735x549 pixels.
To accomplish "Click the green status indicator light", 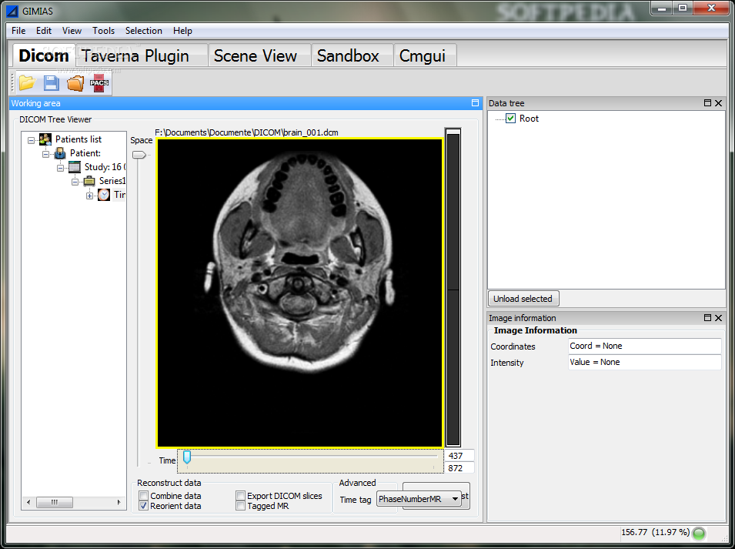I will click(699, 533).
